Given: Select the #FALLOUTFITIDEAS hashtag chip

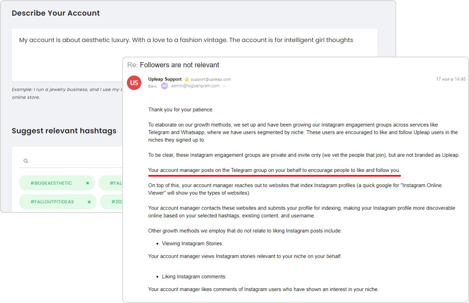Looking at the screenshot, I should [x=52, y=202].
